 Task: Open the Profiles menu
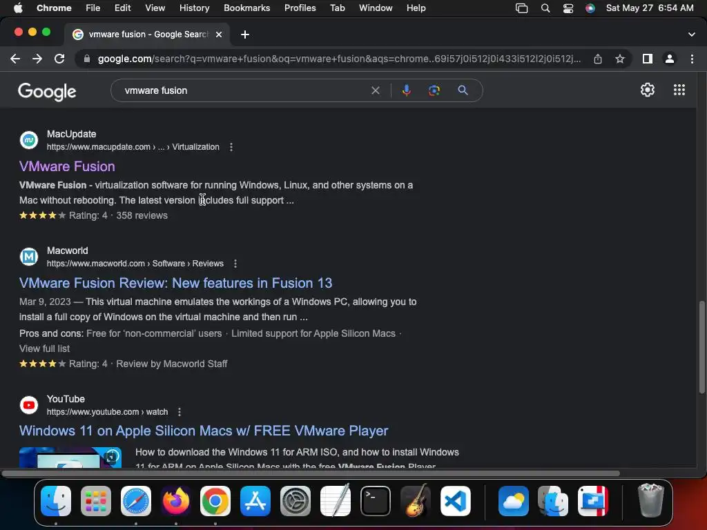pos(300,8)
